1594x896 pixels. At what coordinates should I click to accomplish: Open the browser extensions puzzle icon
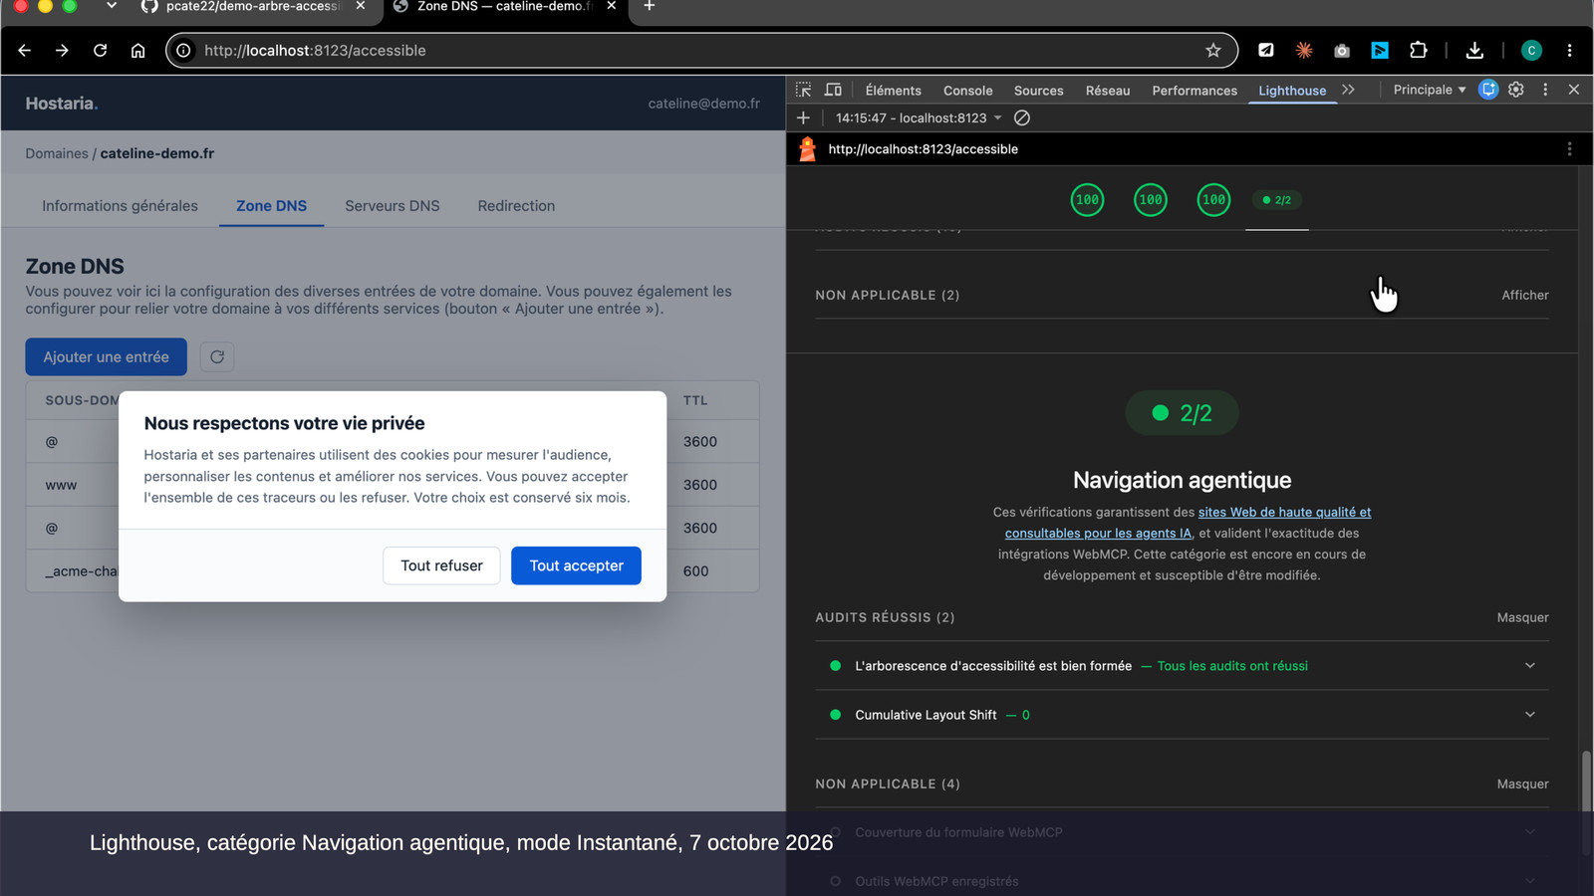(1418, 50)
